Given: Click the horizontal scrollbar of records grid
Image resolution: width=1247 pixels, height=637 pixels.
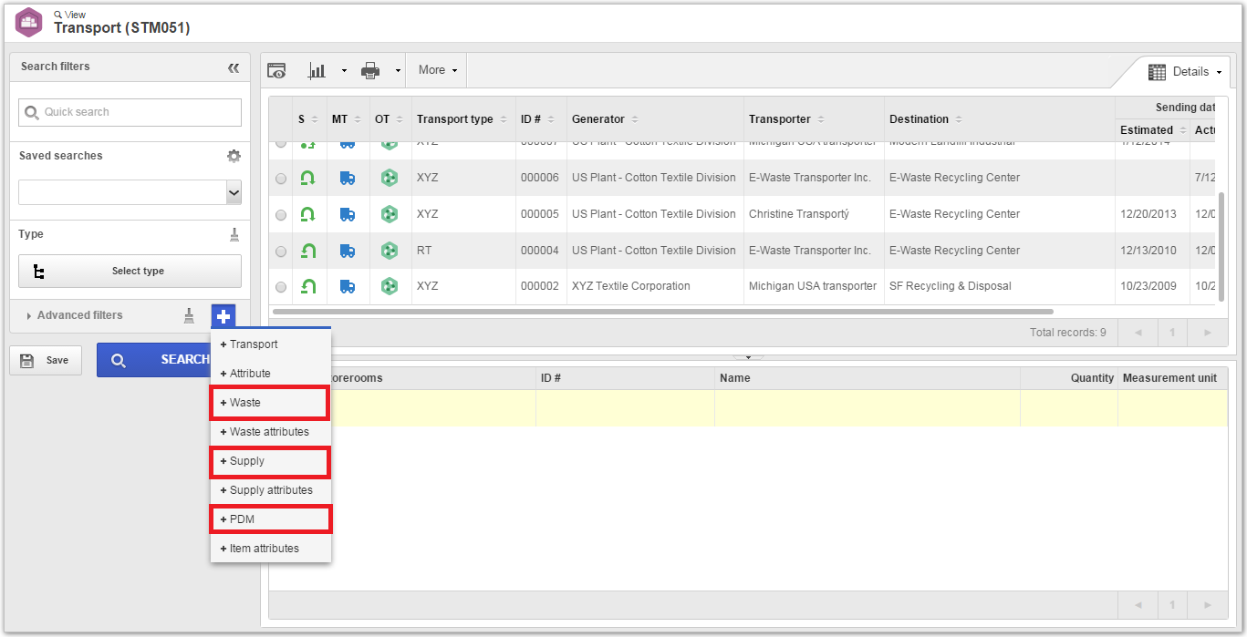Looking at the screenshot, I should (x=663, y=312).
